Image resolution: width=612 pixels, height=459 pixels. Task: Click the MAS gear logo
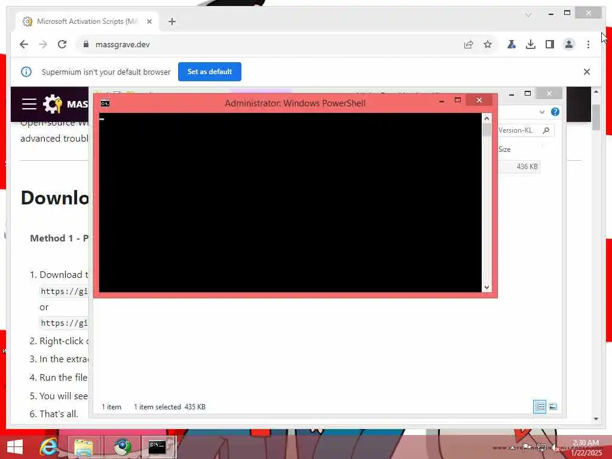coord(53,104)
